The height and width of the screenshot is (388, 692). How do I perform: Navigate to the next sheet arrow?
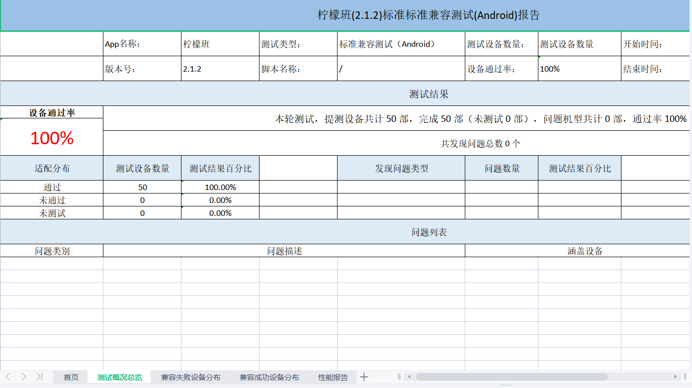click(x=23, y=377)
